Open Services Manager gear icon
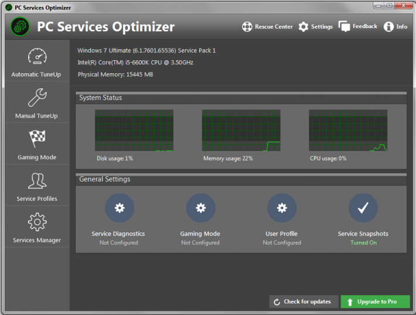416x315 pixels. (37, 222)
